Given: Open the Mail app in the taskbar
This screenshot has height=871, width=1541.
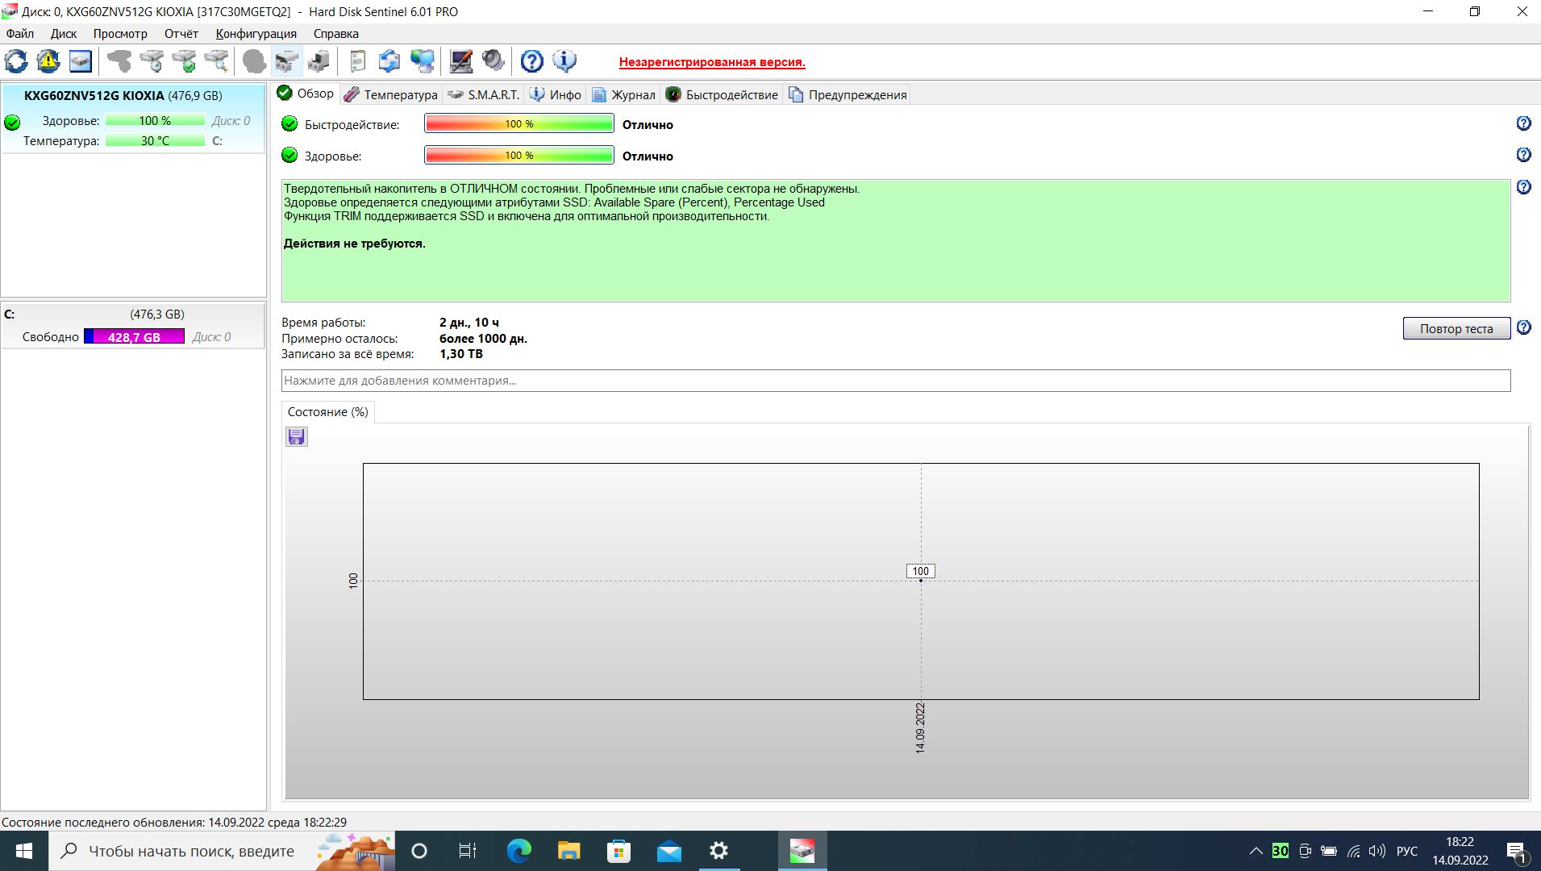Looking at the screenshot, I should (668, 851).
